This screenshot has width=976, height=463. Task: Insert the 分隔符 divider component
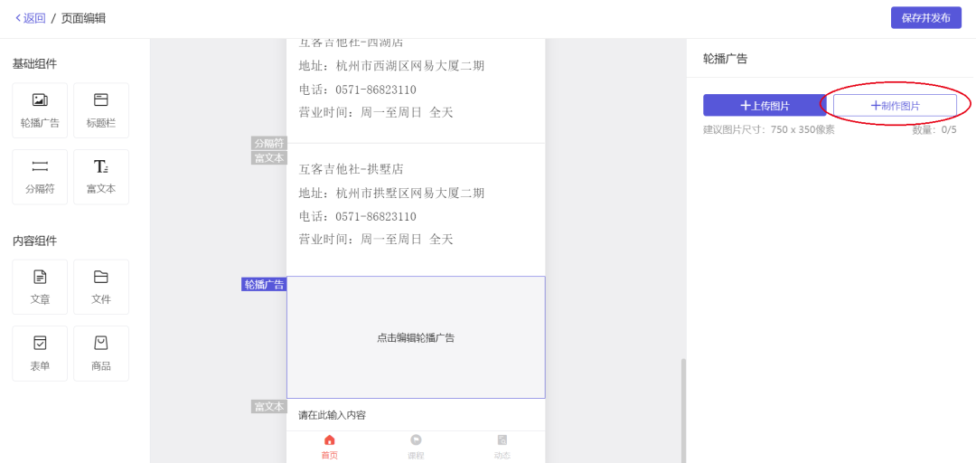point(40,176)
